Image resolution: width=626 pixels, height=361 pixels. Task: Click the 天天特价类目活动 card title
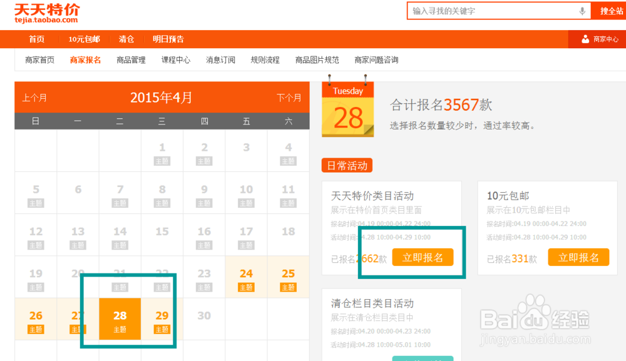tap(372, 195)
